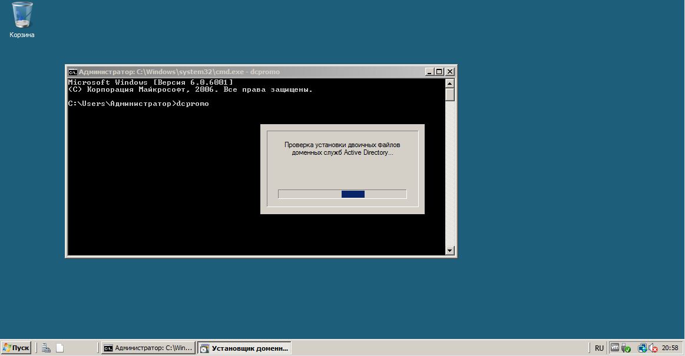The width and height of the screenshot is (685, 356).
Task: Switch to the Администратор cmd taskbar button
Action: [x=148, y=348]
